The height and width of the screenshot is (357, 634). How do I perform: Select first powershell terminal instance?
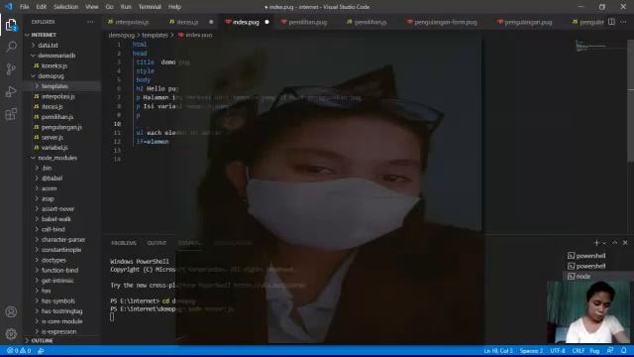[586, 256]
